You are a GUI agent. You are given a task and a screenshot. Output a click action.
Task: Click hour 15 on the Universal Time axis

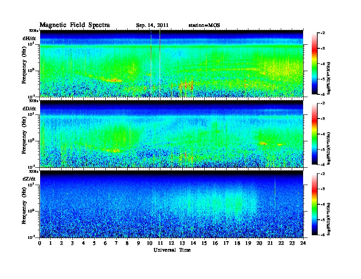[x=204, y=243]
